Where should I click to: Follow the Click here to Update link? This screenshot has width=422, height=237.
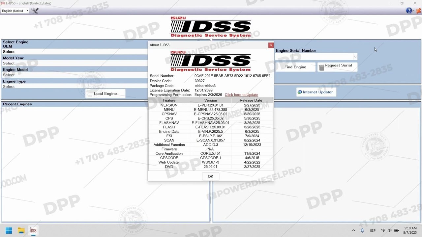click(x=241, y=95)
